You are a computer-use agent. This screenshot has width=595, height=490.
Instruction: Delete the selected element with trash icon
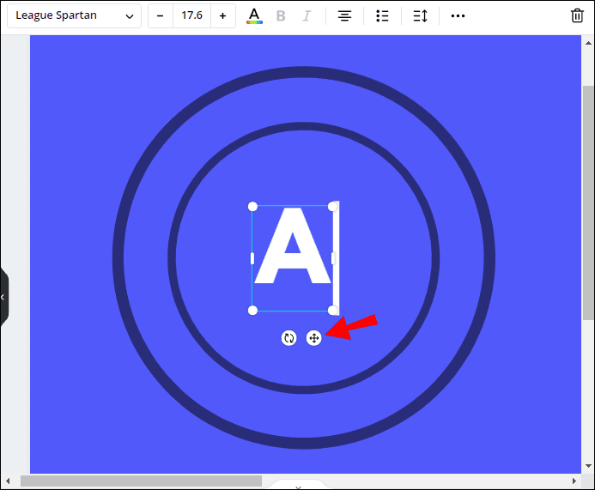click(x=577, y=16)
